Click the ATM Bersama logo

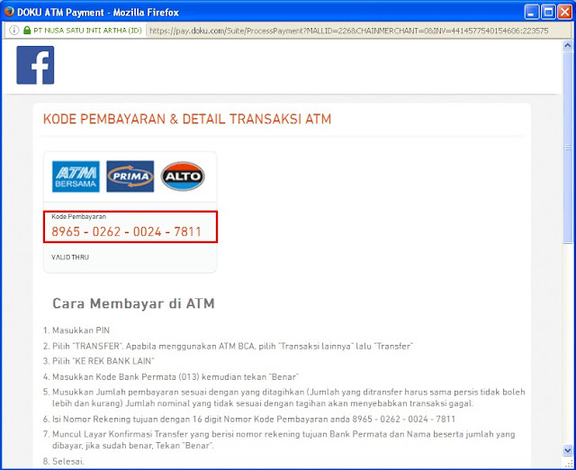pos(76,176)
